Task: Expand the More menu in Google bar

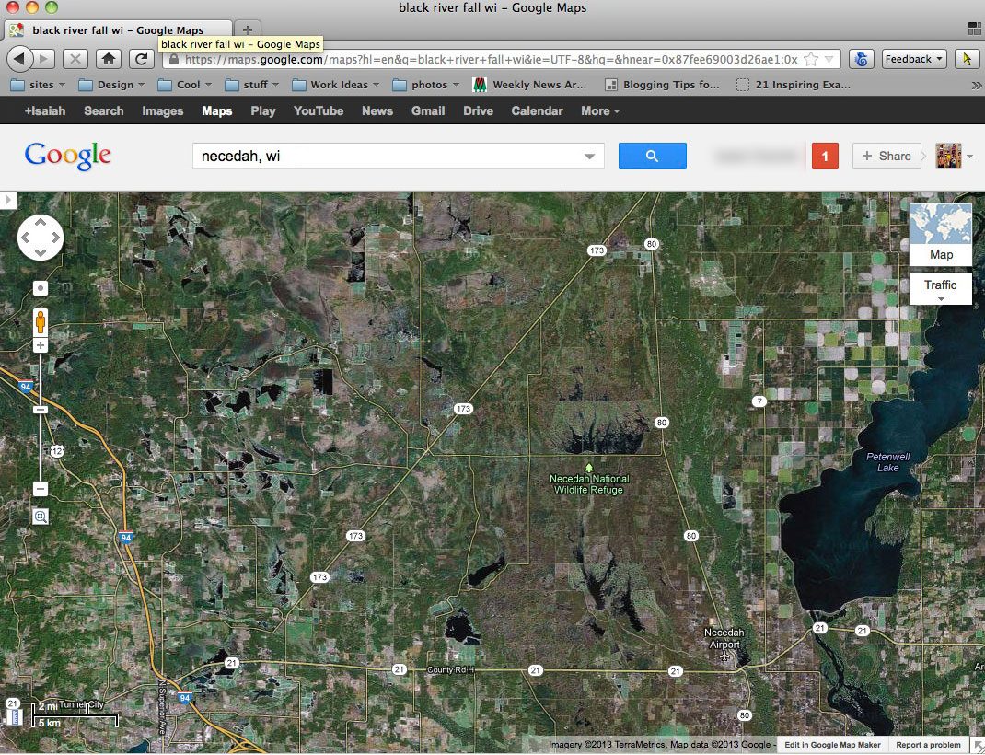Action: pos(599,111)
